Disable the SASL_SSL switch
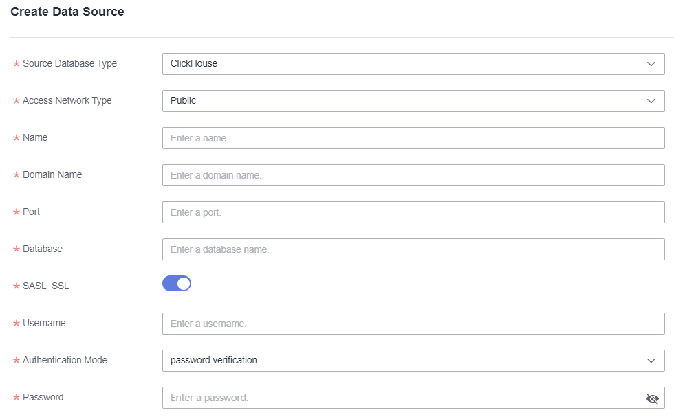This screenshot has width=674, height=419. (177, 284)
